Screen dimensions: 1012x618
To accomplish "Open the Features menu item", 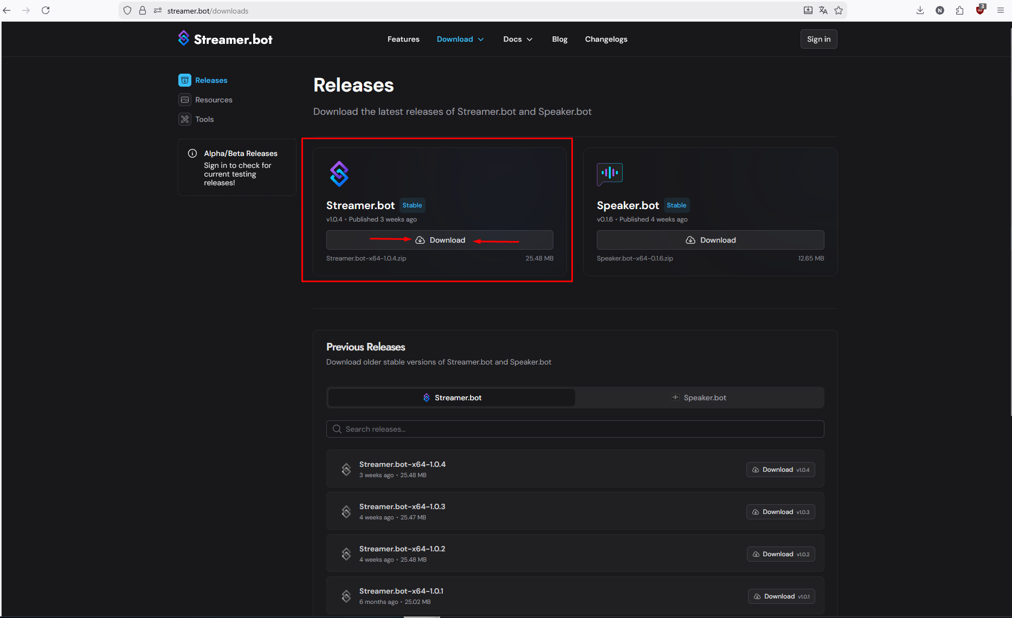I will 403,39.
